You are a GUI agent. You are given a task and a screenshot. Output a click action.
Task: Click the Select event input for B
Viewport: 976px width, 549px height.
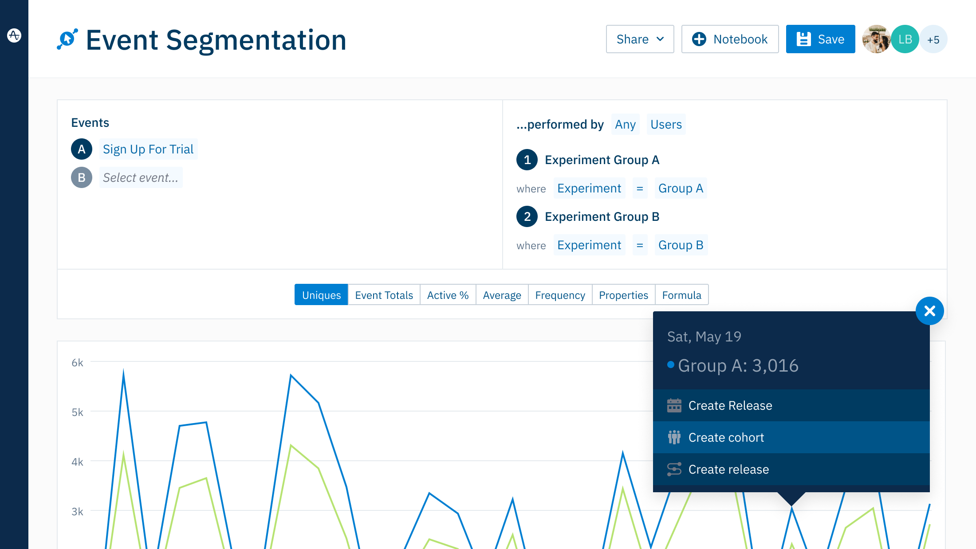tap(141, 178)
